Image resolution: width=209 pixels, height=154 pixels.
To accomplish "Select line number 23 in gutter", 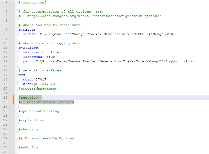I will point(5,102).
